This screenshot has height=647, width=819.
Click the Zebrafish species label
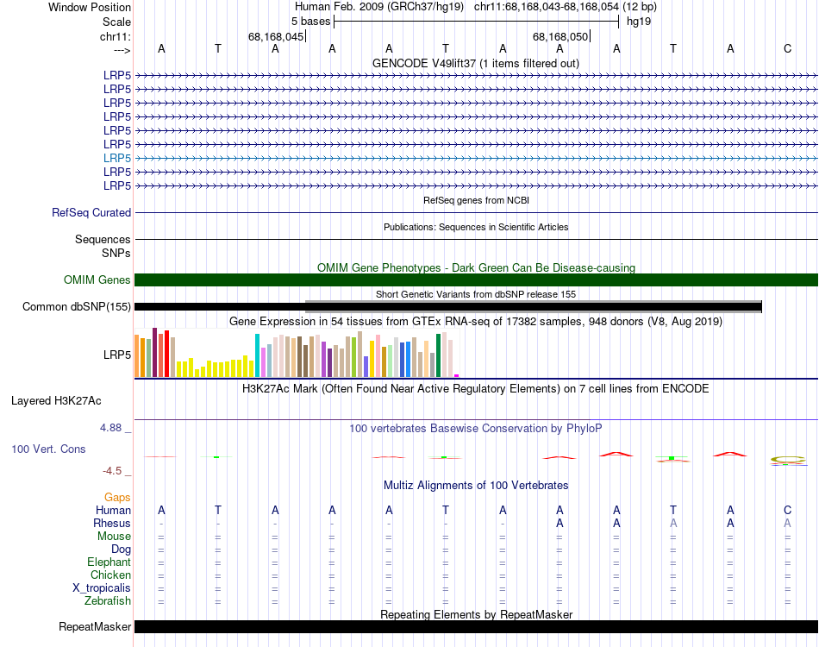click(x=108, y=601)
